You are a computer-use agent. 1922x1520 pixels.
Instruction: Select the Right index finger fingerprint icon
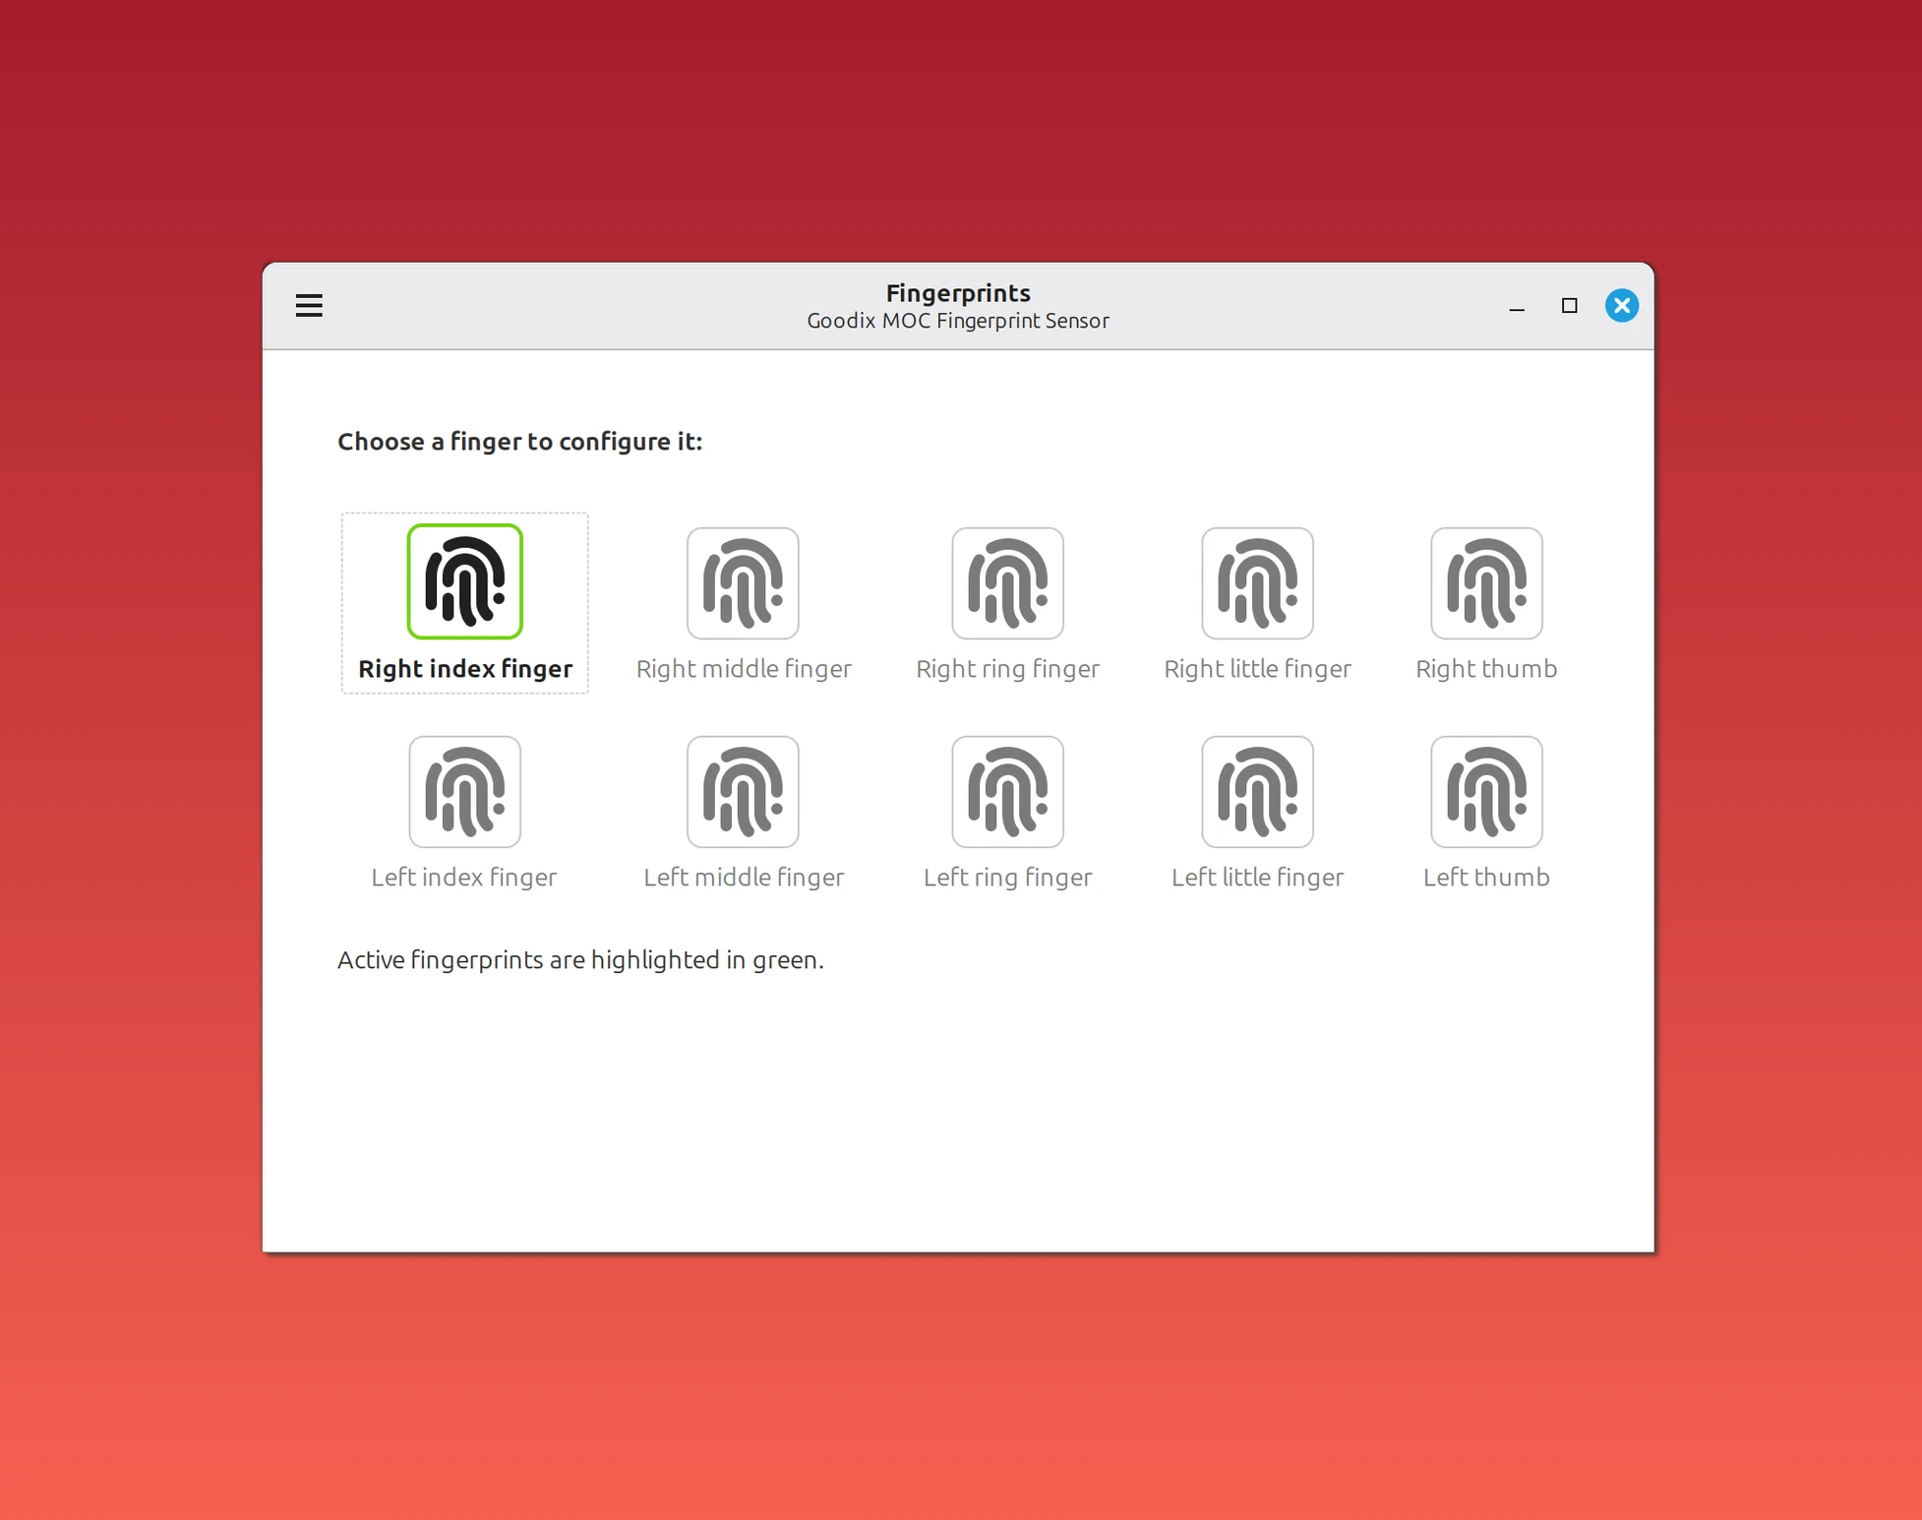[464, 581]
